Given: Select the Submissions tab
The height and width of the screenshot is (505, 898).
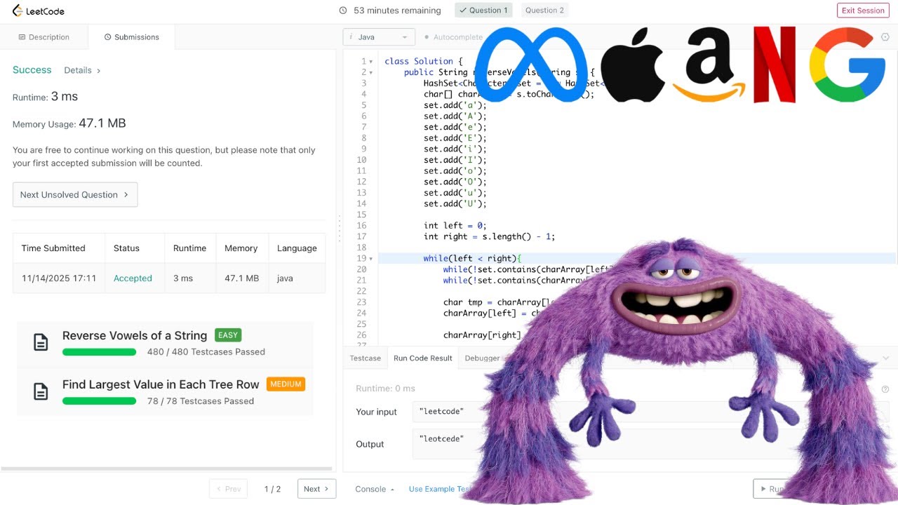Looking at the screenshot, I should [x=131, y=37].
